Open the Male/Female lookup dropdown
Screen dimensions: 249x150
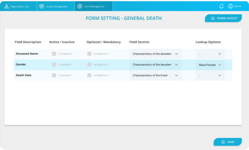coord(210,65)
